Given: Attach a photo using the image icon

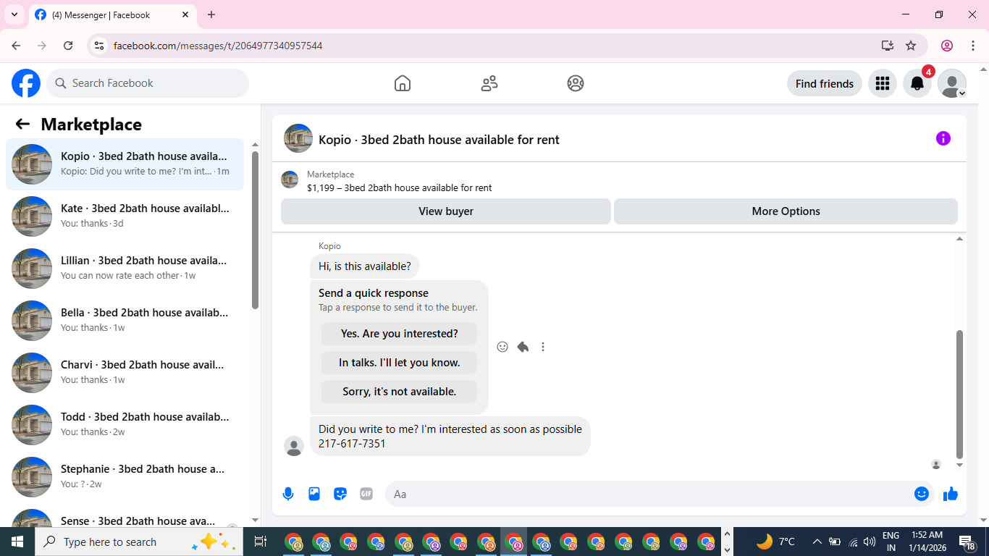Looking at the screenshot, I should coord(314,494).
